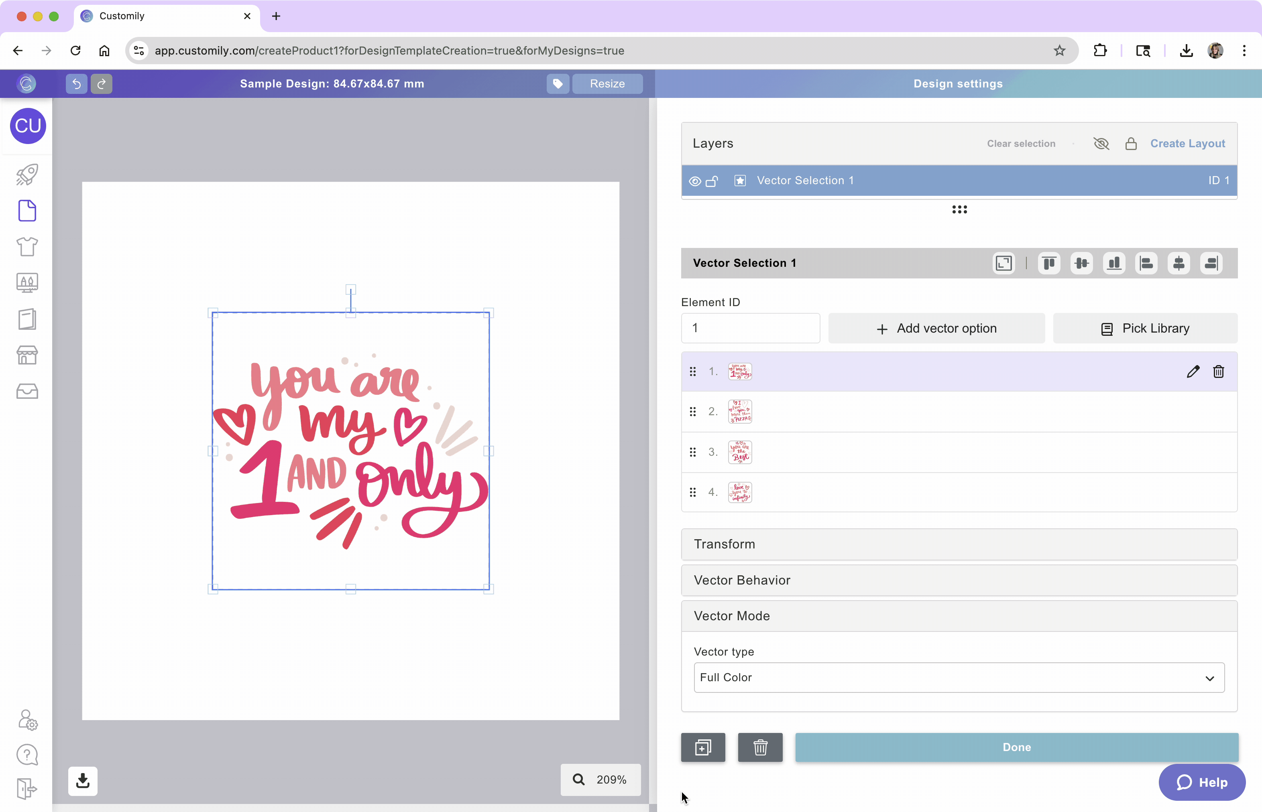
Task: Align element to horizontal center
Action: point(1179,263)
